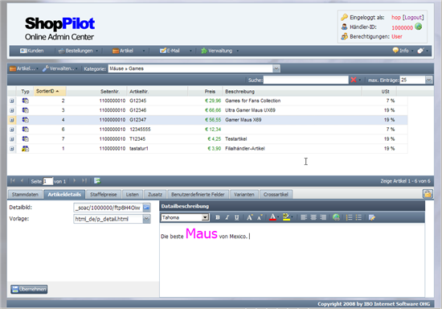Expand row G12346

click(12, 110)
